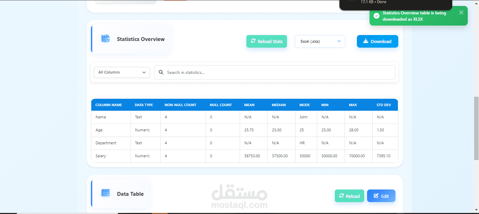Click the Age mean value 25.75
This screenshot has height=214, width=479.
pos(249,130)
